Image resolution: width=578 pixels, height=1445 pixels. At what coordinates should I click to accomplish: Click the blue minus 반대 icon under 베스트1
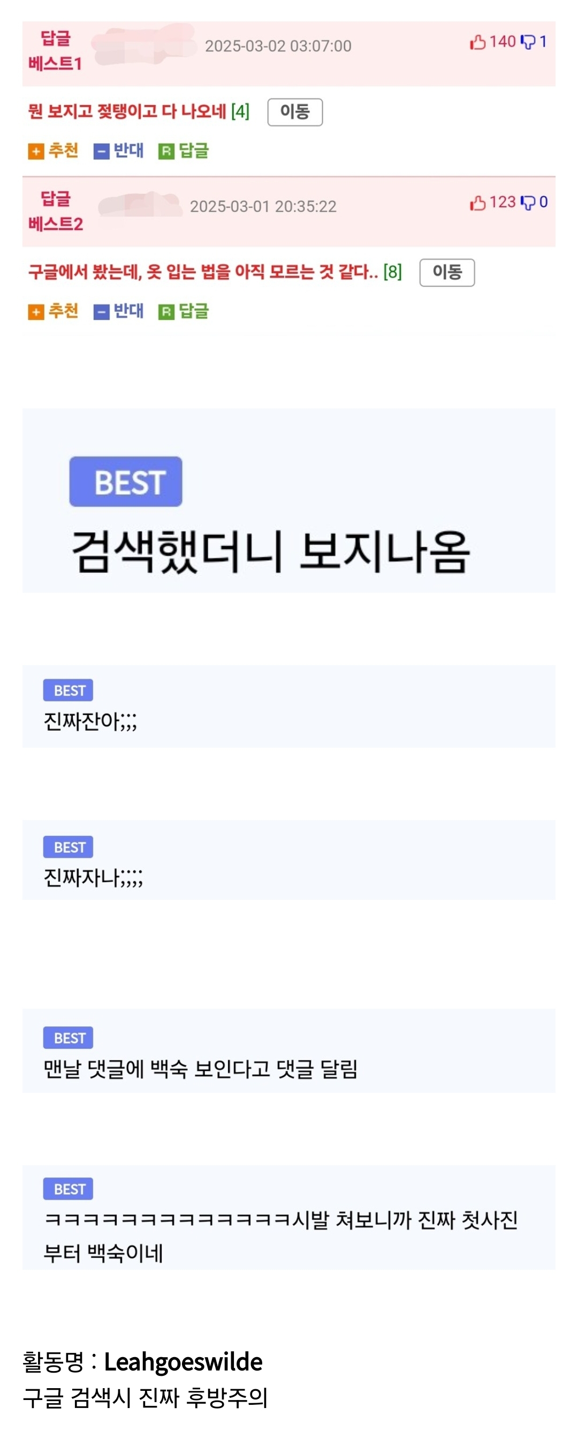pyautogui.click(x=101, y=152)
